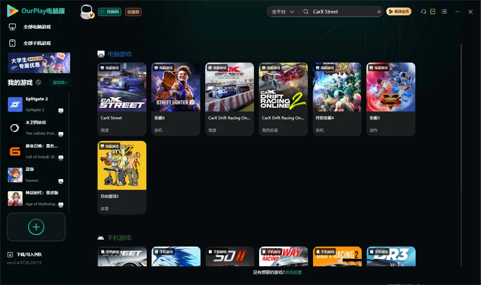
Task: Open the mobile SD II game card
Action: coord(229,257)
